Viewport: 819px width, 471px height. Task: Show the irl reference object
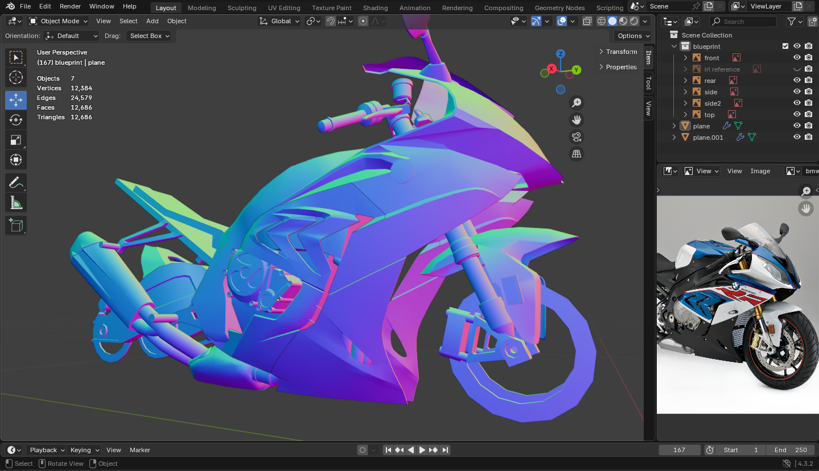(797, 69)
